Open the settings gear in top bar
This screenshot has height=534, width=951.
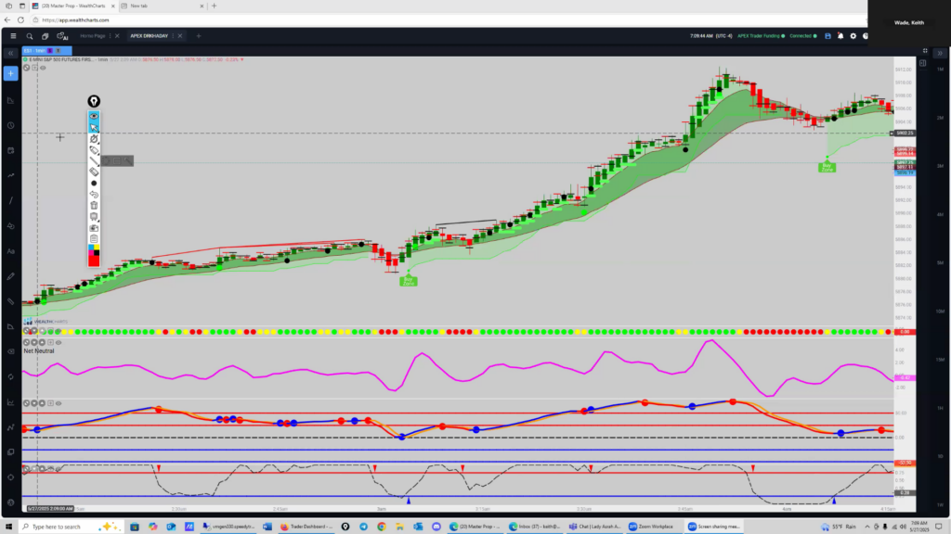coord(853,36)
